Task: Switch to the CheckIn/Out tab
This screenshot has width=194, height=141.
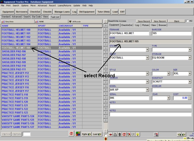Action: click(x=127, y=25)
